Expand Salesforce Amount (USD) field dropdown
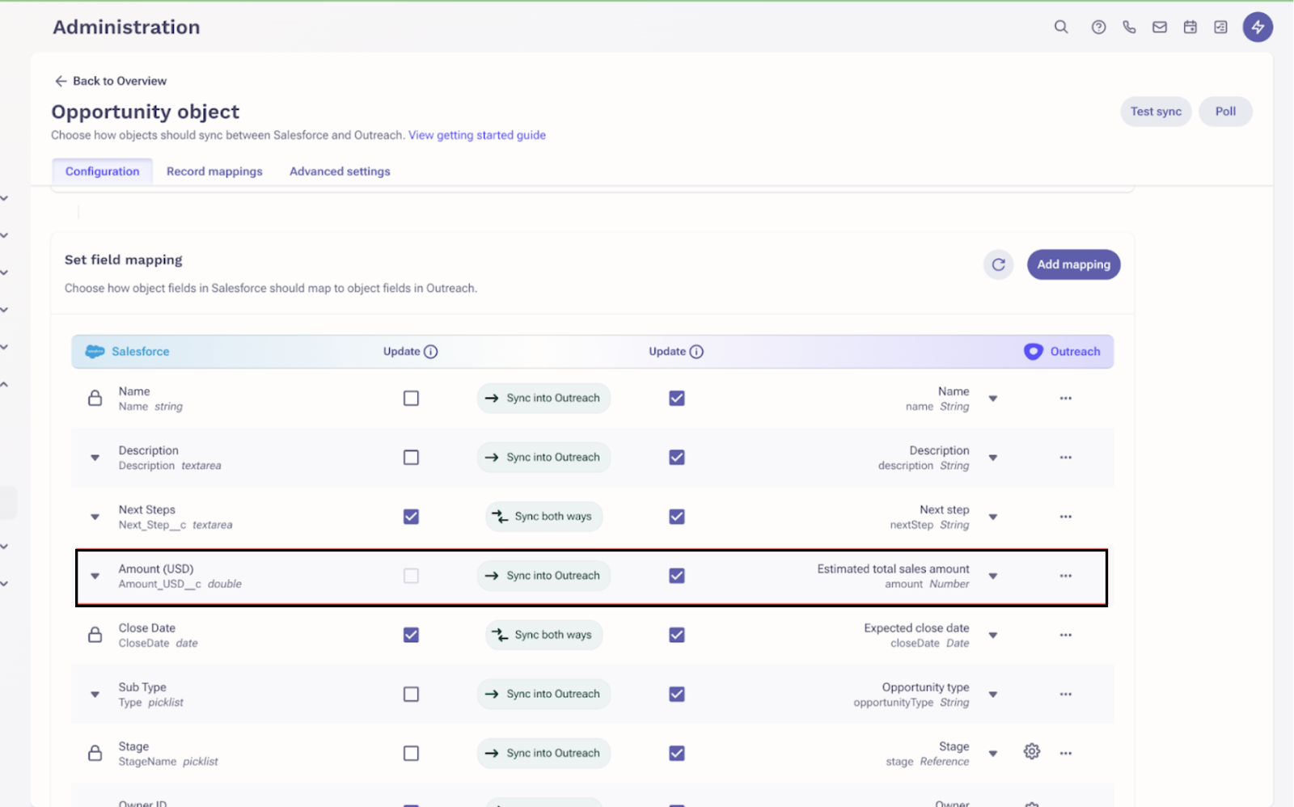Viewport: 1294px width, 807px height. coord(95,576)
